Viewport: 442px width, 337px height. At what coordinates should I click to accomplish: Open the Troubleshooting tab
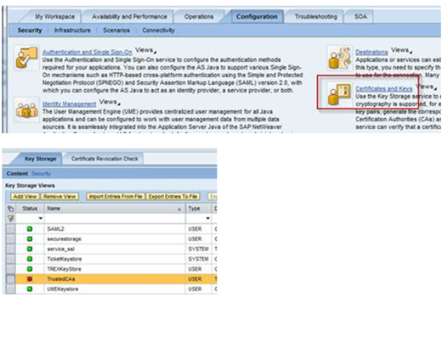click(316, 17)
